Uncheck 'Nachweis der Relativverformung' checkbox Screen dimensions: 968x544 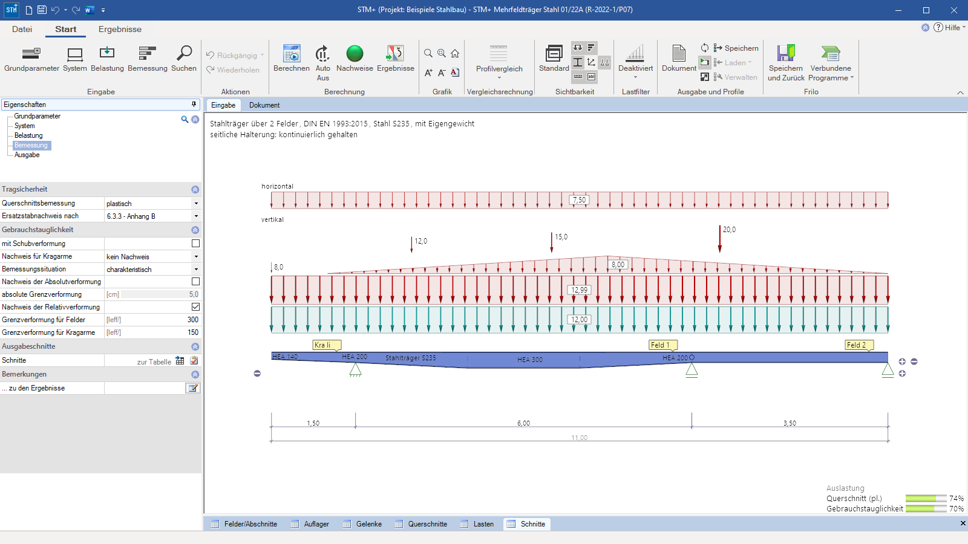(195, 307)
